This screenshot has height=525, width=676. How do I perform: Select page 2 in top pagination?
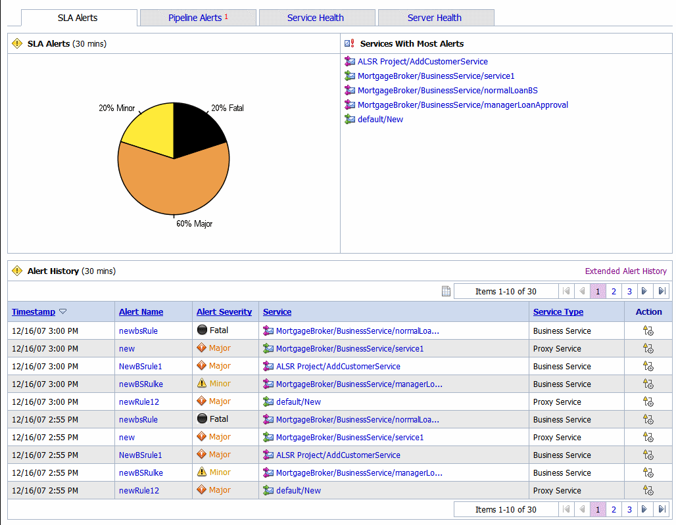tap(614, 292)
